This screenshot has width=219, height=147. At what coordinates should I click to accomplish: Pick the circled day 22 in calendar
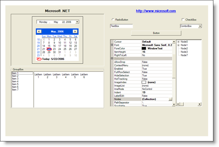(x=49, y=49)
